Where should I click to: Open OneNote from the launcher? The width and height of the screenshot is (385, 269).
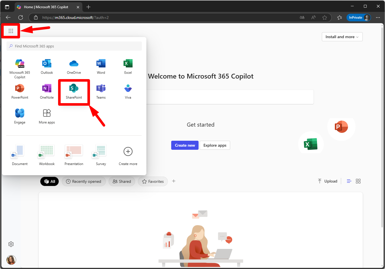[x=47, y=91]
